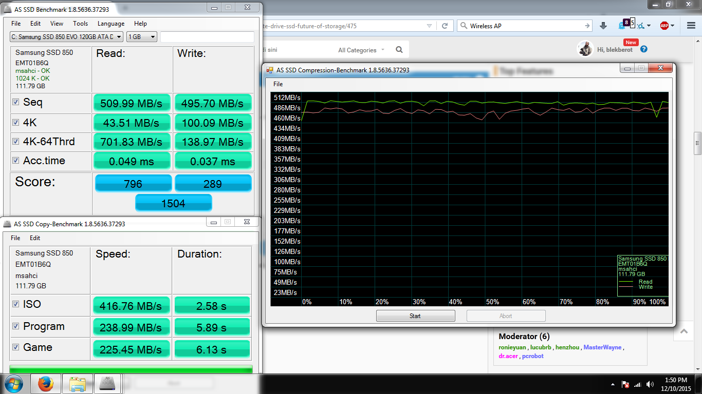The width and height of the screenshot is (702, 394).
Task: Open File menu in Copy-Benchmark window
Action: pyautogui.click(x=15, y=238)
